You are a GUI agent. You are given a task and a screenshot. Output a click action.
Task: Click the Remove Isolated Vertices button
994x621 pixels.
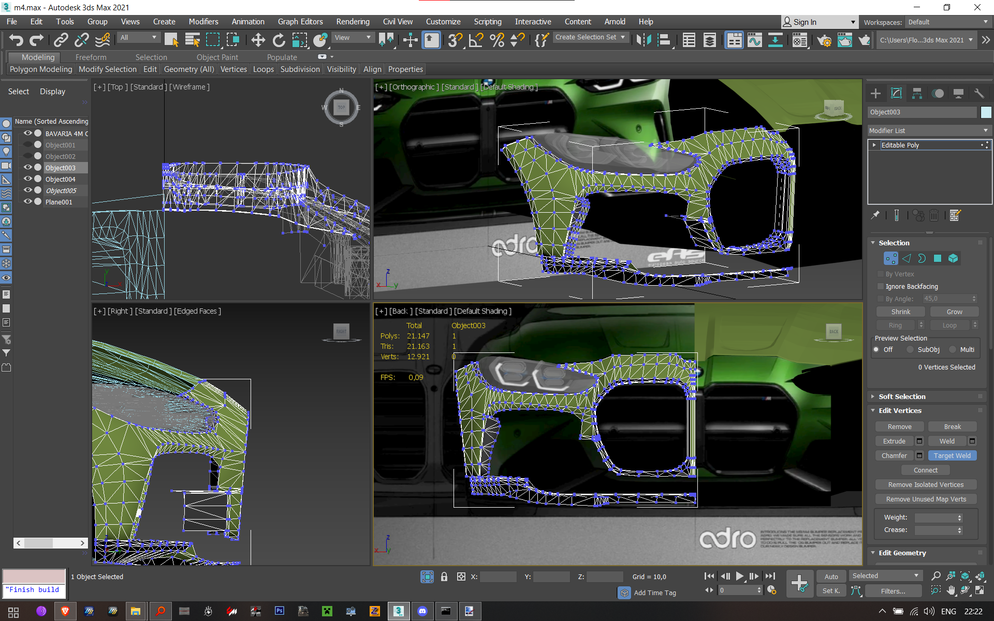926,484
